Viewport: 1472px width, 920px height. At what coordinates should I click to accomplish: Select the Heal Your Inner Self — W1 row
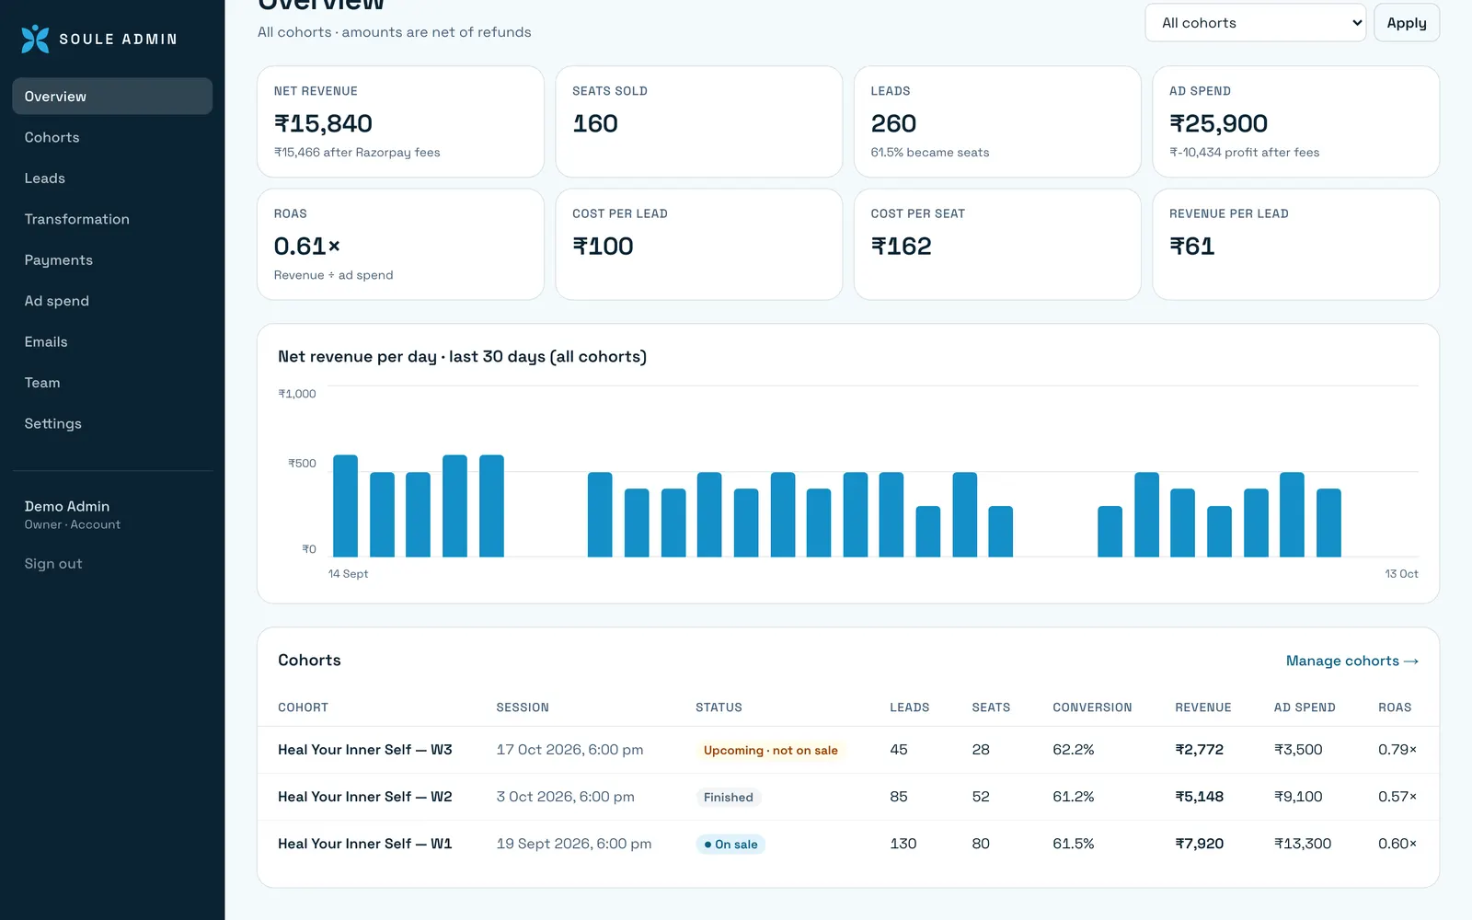coord(847,844)
